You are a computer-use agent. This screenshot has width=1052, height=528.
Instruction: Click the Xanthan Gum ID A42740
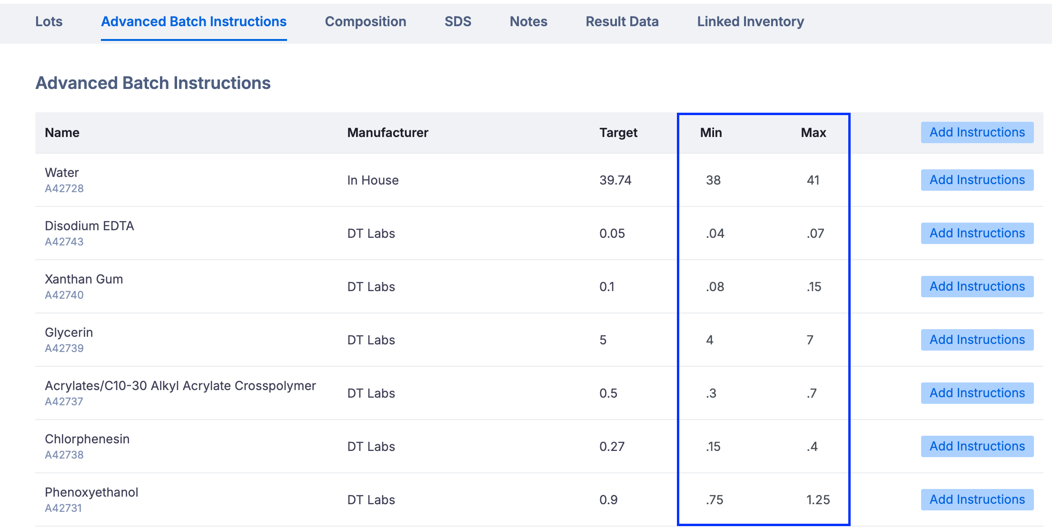coord(64,295)
